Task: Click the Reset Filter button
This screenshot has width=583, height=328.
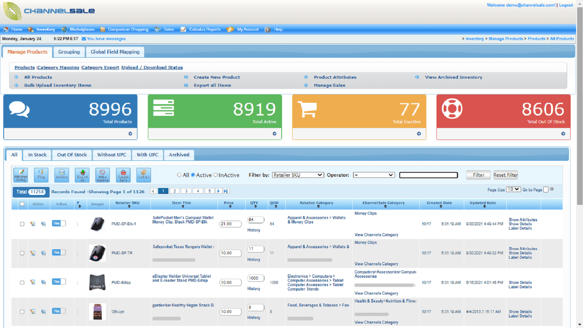Action: coord(505,175)
